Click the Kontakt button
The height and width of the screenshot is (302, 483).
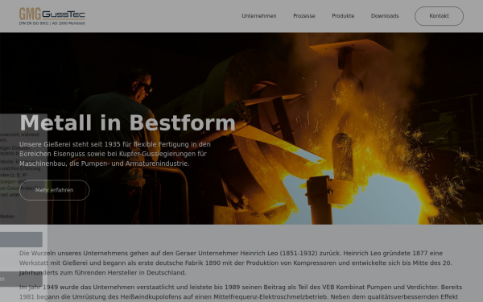tap(439, 16)
